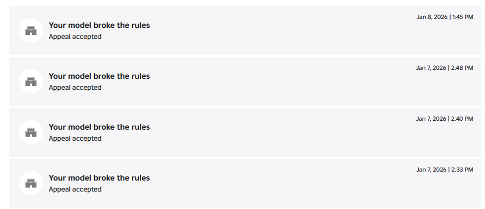Image resolution: width=485 pixels, height=209 pixels.
Task: Open notification title dated Jan 7 2:33 PM
Action: tap(99, 178)
